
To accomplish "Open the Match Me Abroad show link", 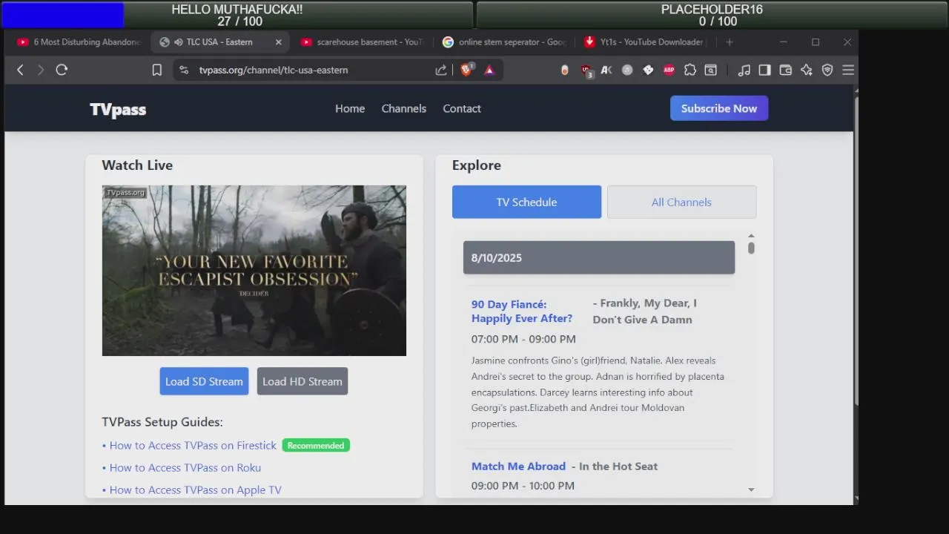I will [518, 466].
